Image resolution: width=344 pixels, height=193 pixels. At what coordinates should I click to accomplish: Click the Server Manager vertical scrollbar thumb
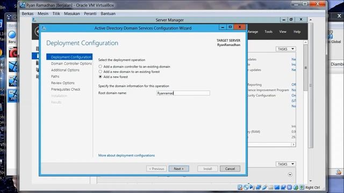306,68
